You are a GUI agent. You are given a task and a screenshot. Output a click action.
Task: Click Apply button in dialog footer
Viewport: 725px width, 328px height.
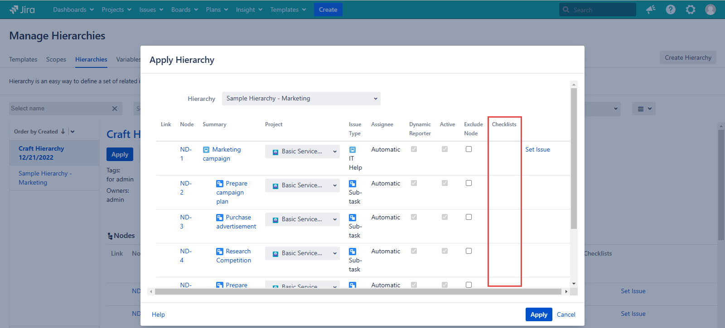click(538, 314)
